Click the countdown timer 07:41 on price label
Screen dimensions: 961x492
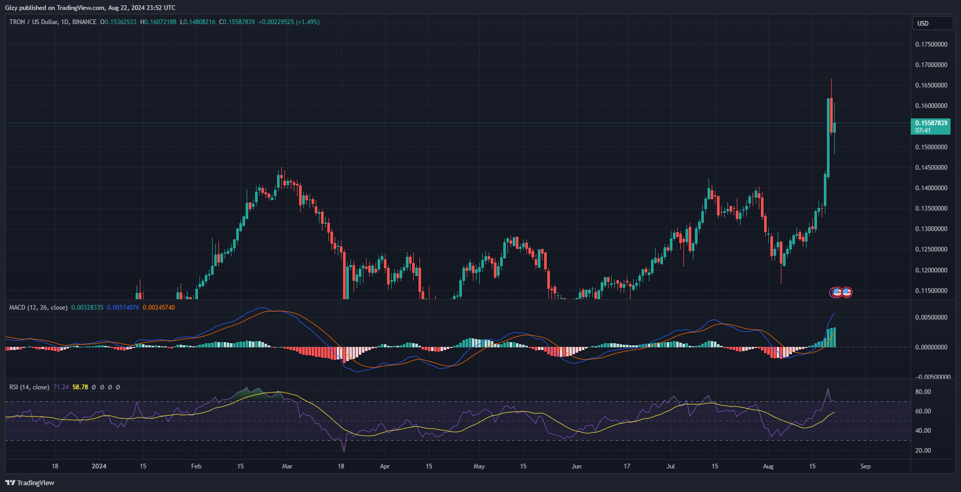[x=923, y=130]
